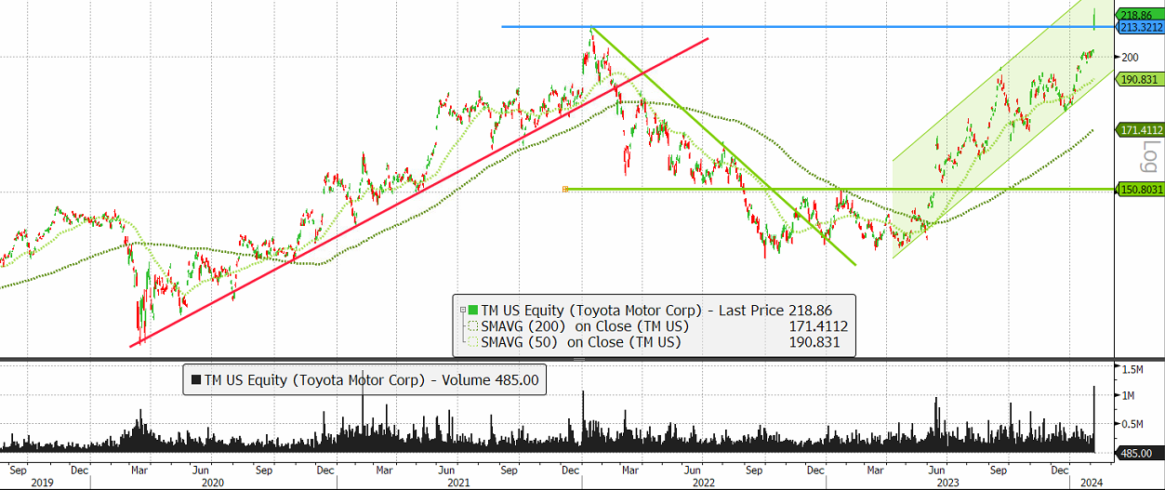This screenshot has height=490, width=1165.
Task: Click the Sep month label above 2022
Action: pyautogui.click(x=752, y=470)
